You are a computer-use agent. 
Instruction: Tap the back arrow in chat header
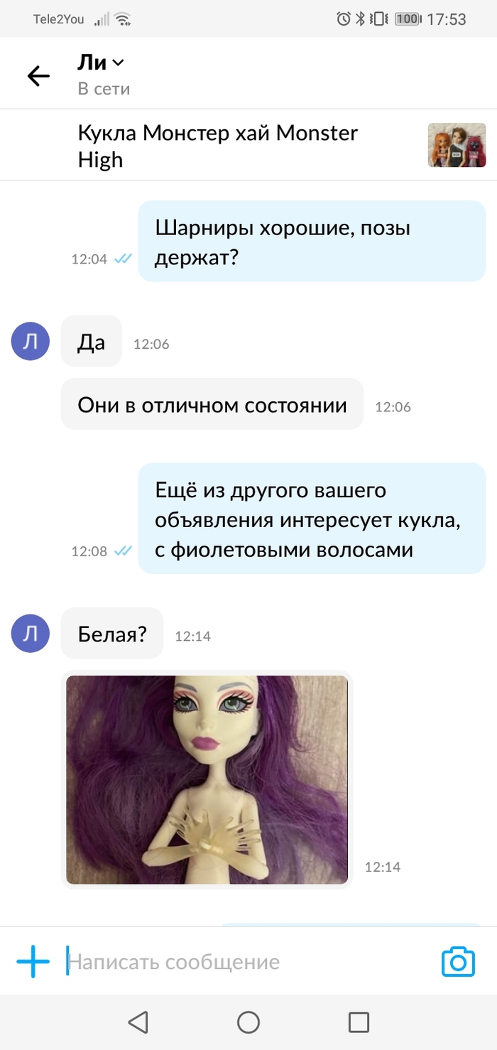[38, 76]
